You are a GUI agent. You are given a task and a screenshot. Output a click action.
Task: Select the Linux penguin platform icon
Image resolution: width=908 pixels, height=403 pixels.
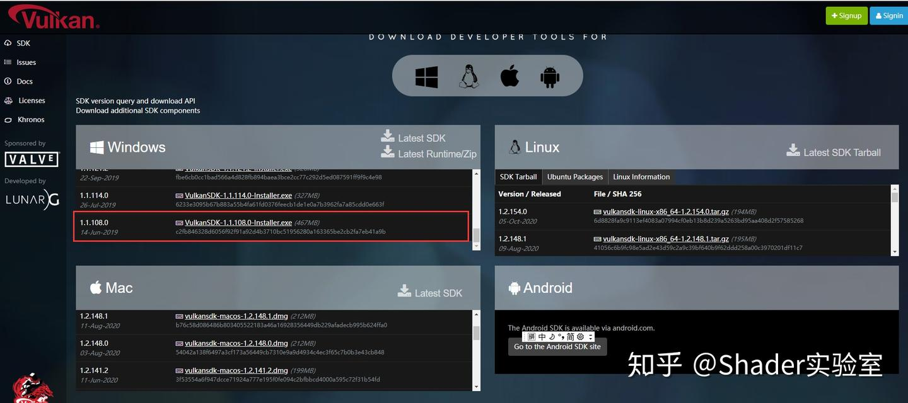coord(468,76)
